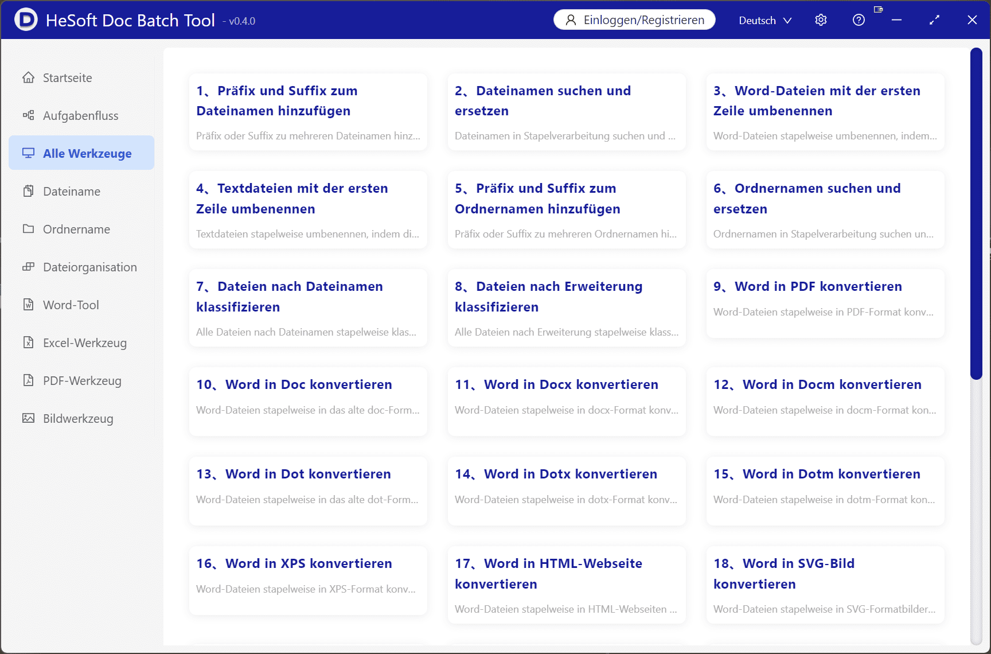Viewport: 991px width, 654px height.
Task: Click description 'Word-Dateien stapelweise in XPS-Format konv...'
Action: tap(306, 589)
